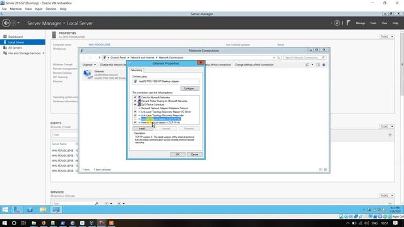Image resolution: width=404 pixels, height=227 pixels.
Task: Open All Servers in the sidebar
Action: pyautogui.click(x=15, y=48)
